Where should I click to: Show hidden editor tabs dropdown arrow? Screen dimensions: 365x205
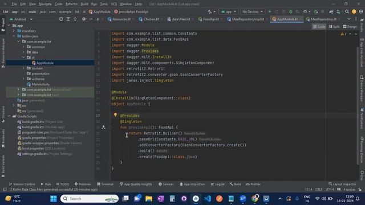click(x=348, y=19)
